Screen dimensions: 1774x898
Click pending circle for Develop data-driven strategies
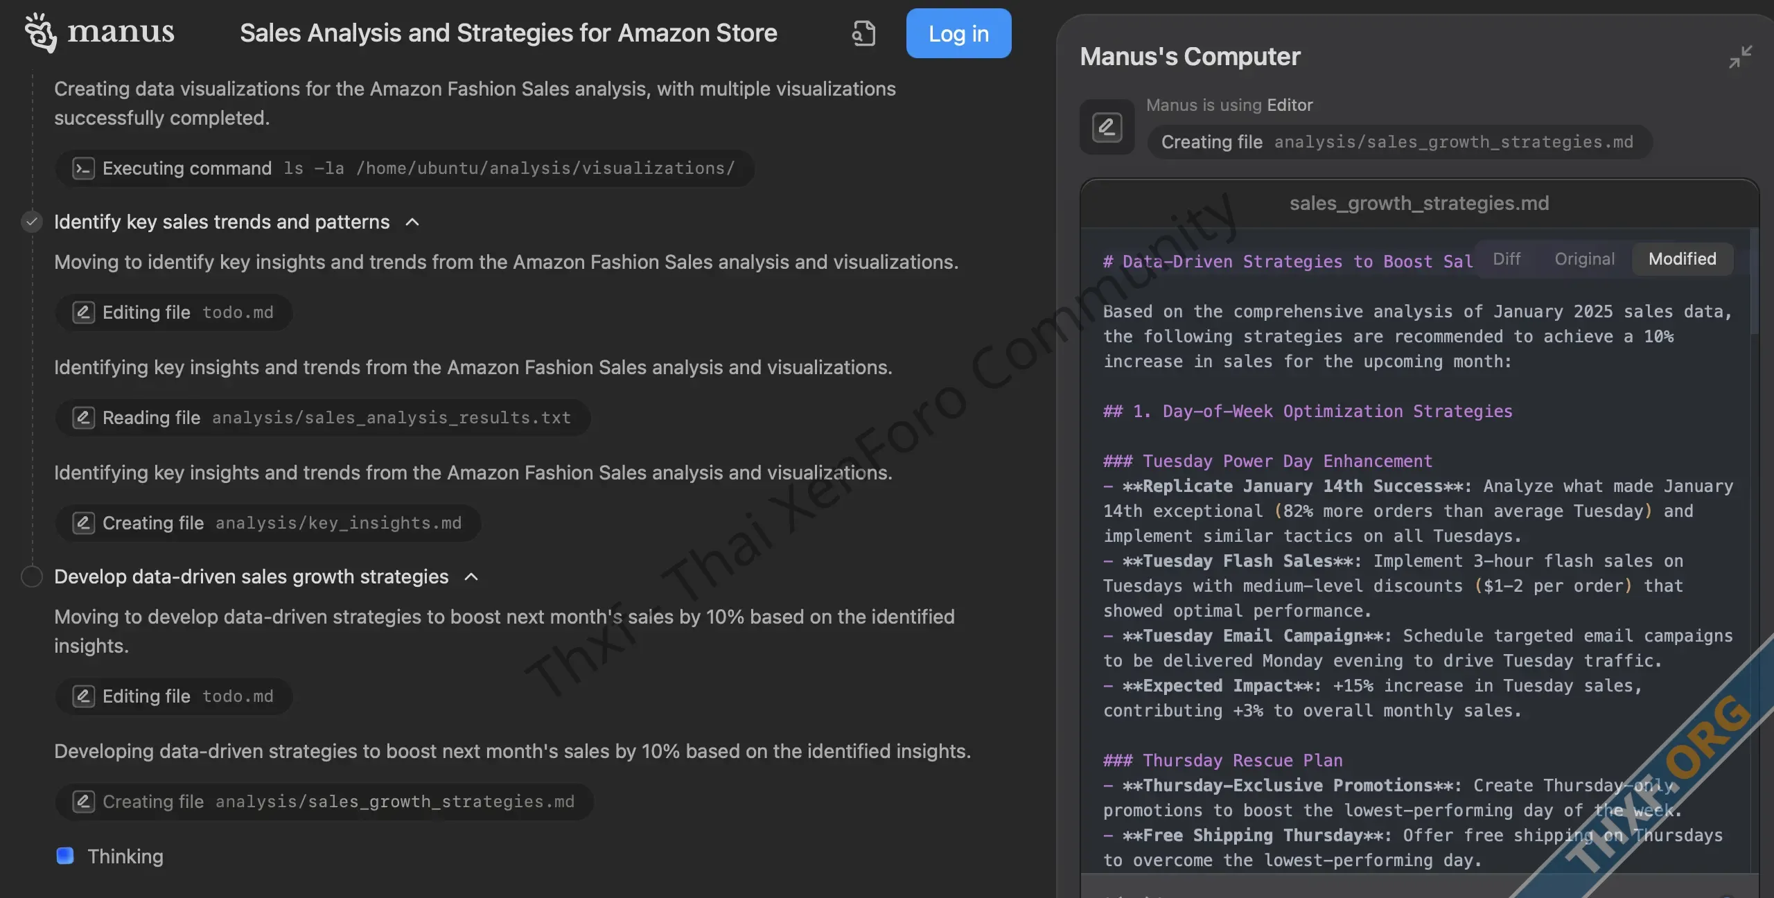pos(32,576)
